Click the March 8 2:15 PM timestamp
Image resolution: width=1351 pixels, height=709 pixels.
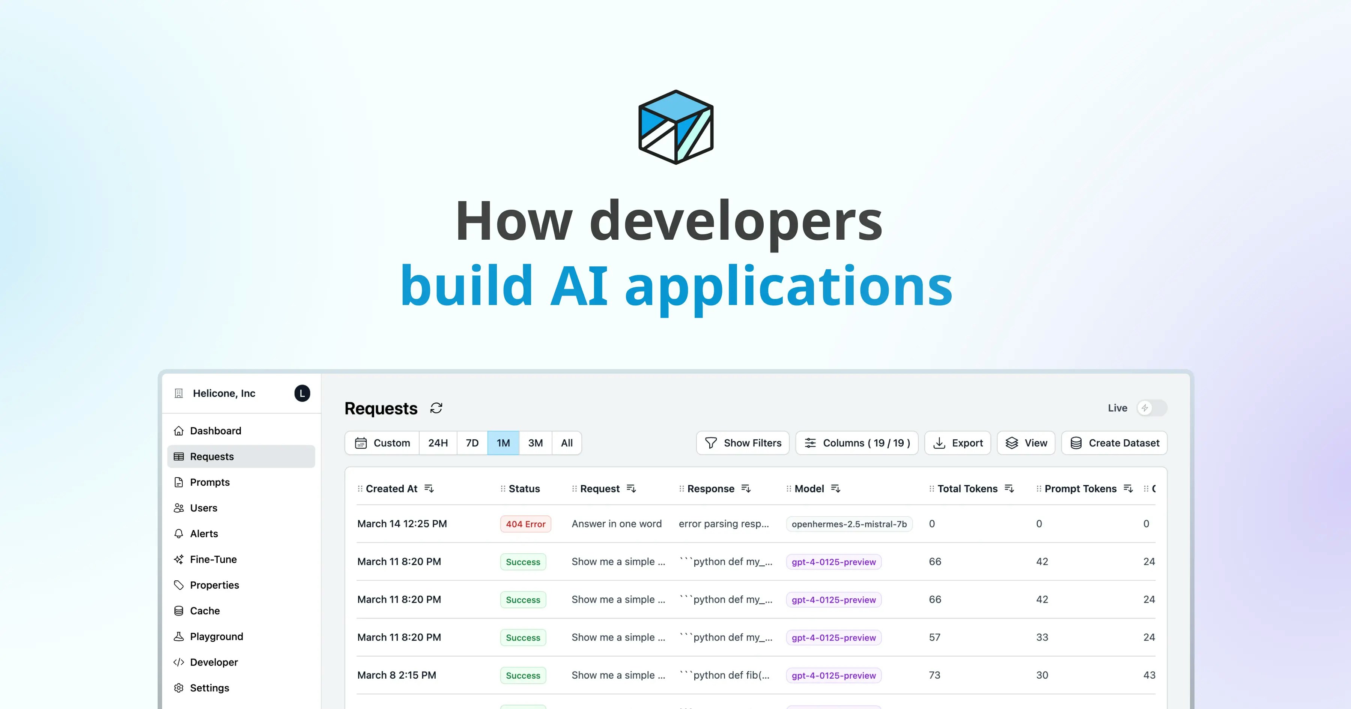397,676
